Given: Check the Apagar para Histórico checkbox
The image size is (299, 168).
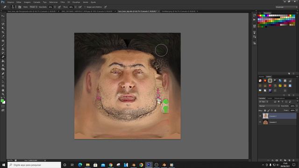Looking at the screenshot, I should pos(85,7).
